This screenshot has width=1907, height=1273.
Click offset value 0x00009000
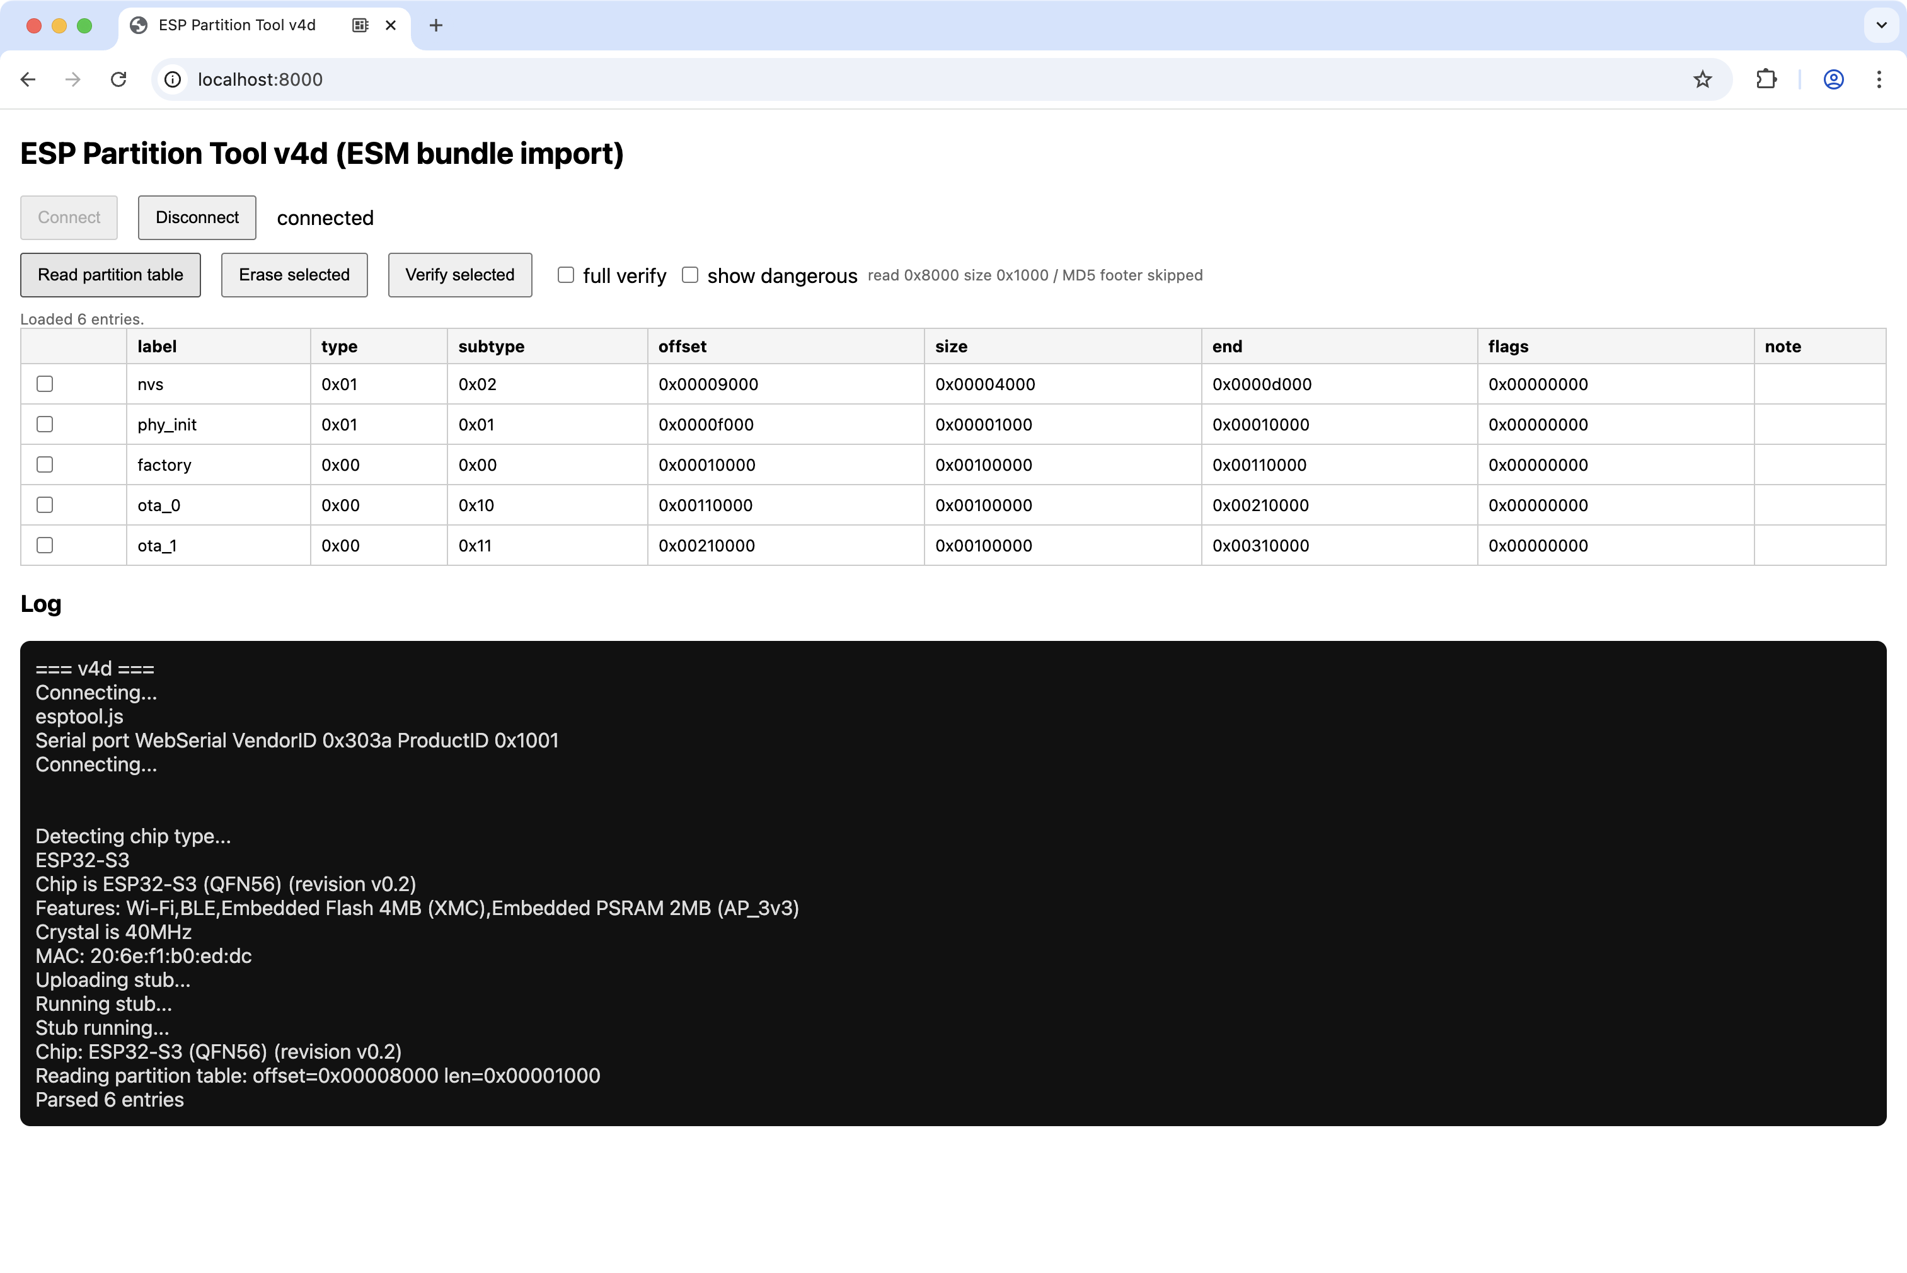click(708, 385)
